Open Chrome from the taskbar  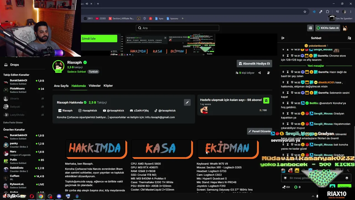pos(41,196)
